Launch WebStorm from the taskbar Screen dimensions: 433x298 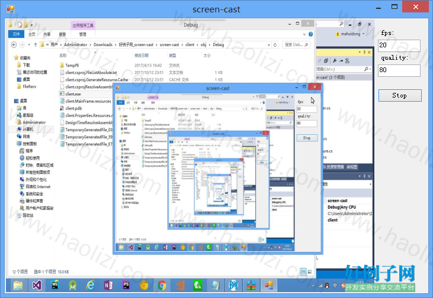tap(54, 286)
